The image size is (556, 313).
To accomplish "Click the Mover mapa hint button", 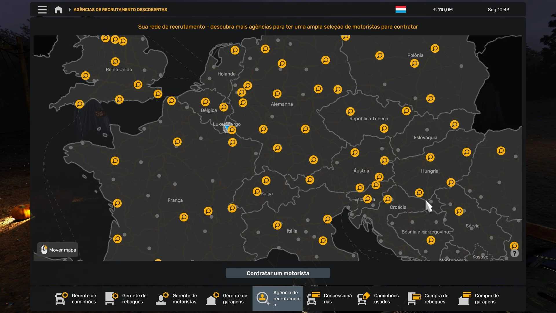I will click(58, 250).
